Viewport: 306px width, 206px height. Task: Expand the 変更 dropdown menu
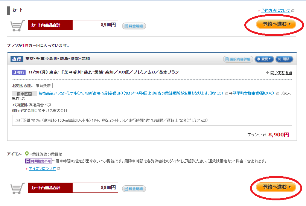(x=264, y=59)
